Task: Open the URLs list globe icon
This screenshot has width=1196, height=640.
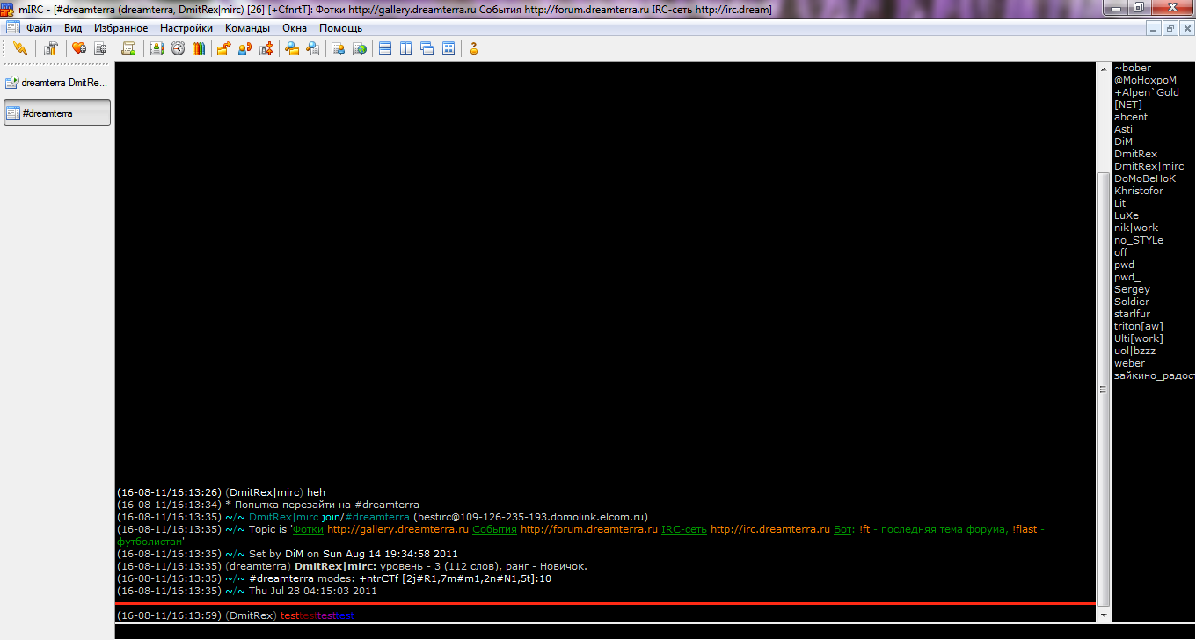Action: (359, 48)
